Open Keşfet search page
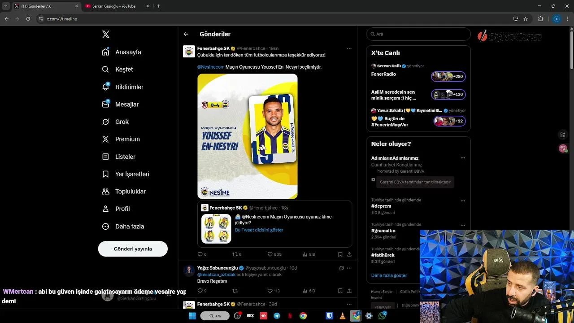Image resolution: width=574 pixels, height=323 pixels. click(x=117, y=70)
